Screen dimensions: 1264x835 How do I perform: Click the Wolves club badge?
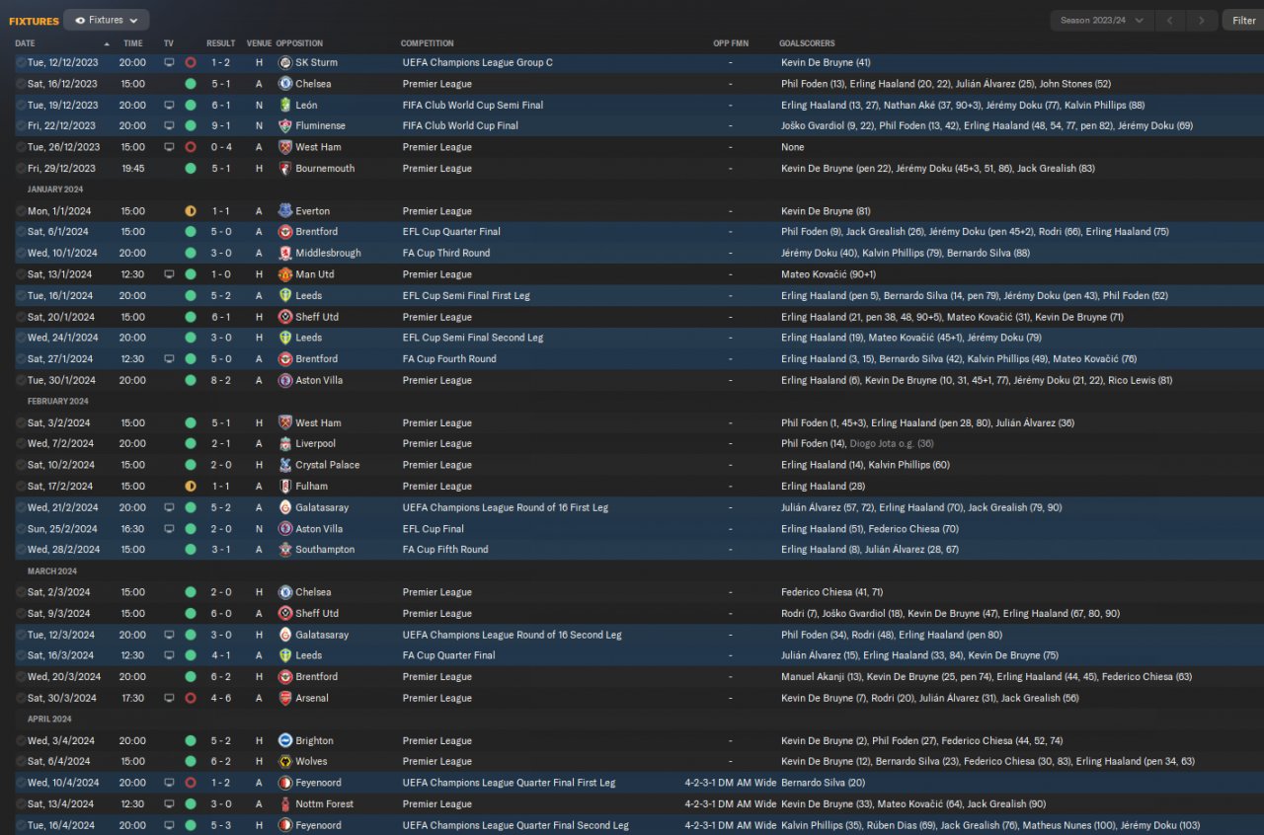tap(285, 762)
